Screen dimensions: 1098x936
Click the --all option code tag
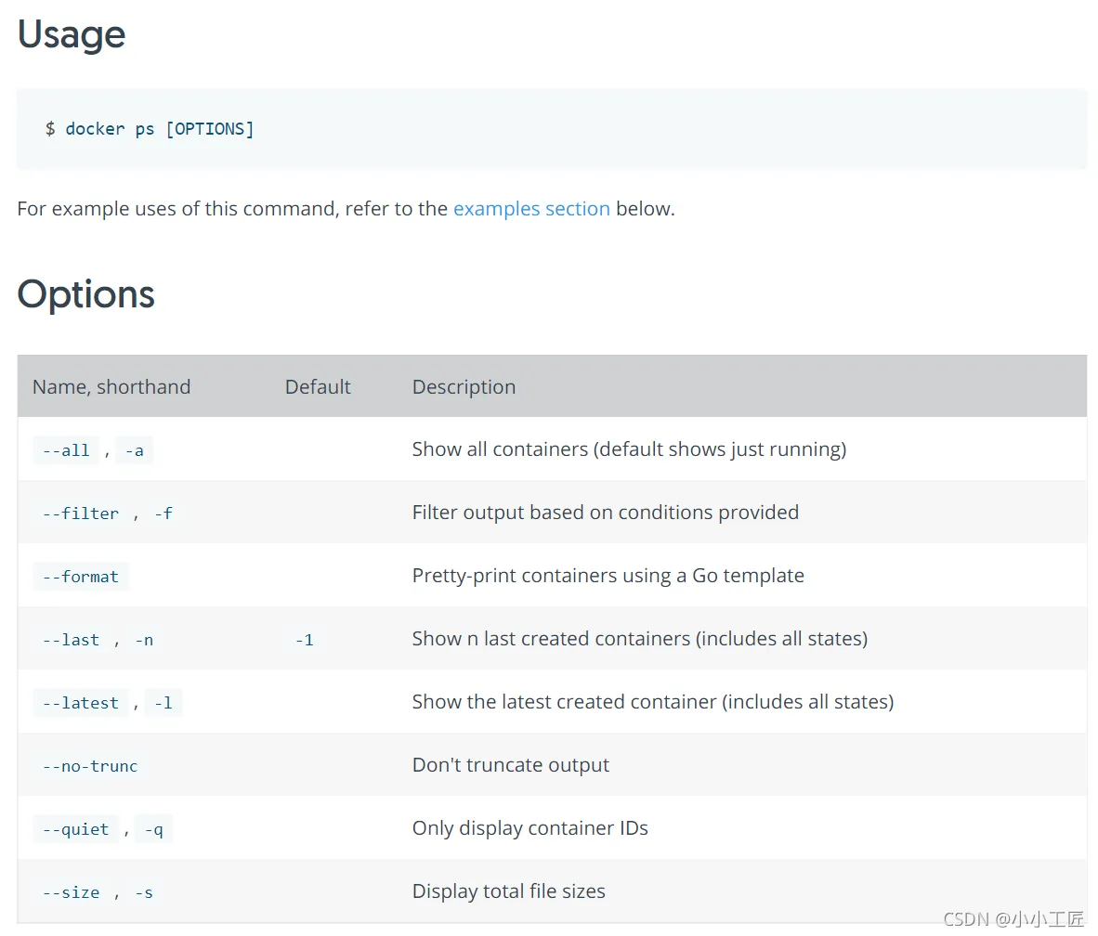click(66, 450)
